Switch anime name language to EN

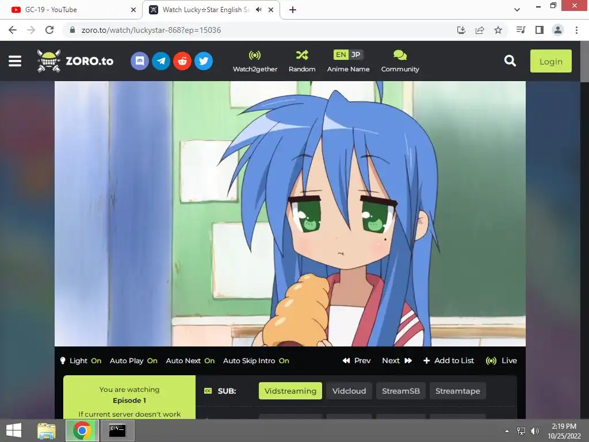(x=341, y=55)
